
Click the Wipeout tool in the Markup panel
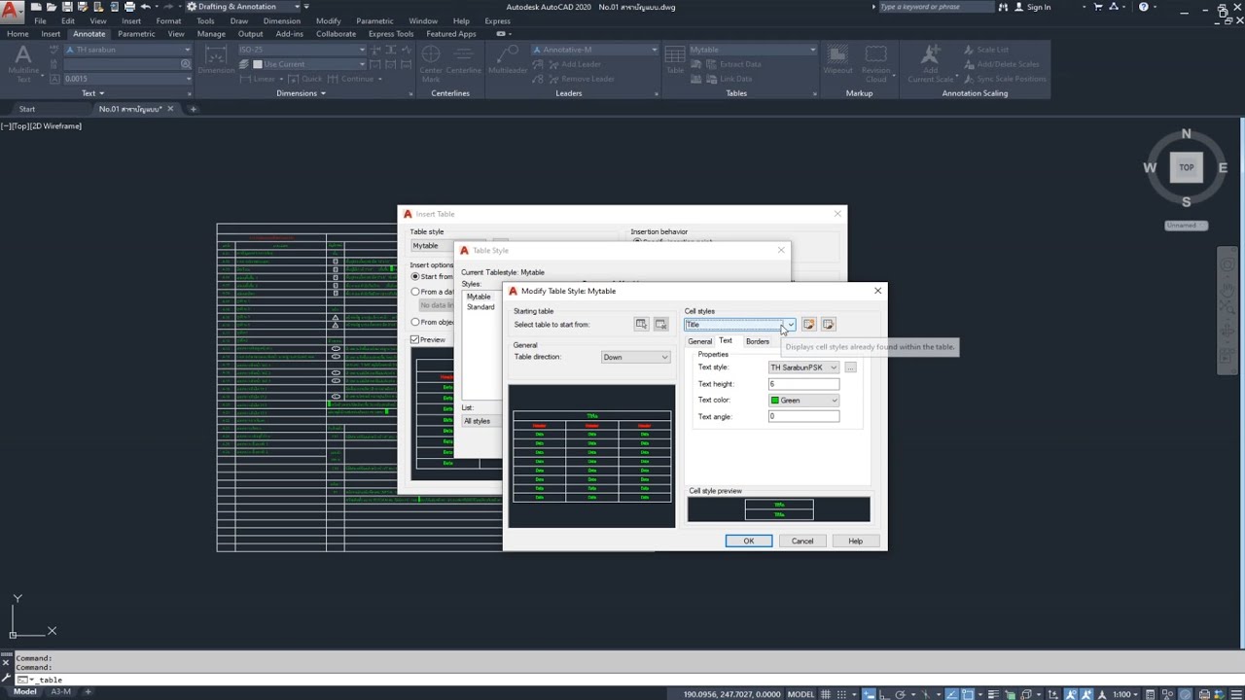click(x=837, y=58)
